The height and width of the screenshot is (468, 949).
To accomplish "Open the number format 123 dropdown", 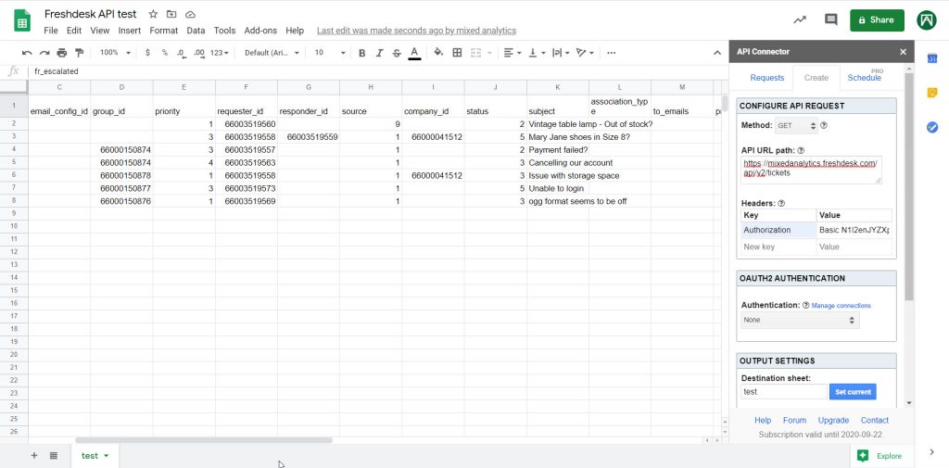I will click(x=219, y=53).
